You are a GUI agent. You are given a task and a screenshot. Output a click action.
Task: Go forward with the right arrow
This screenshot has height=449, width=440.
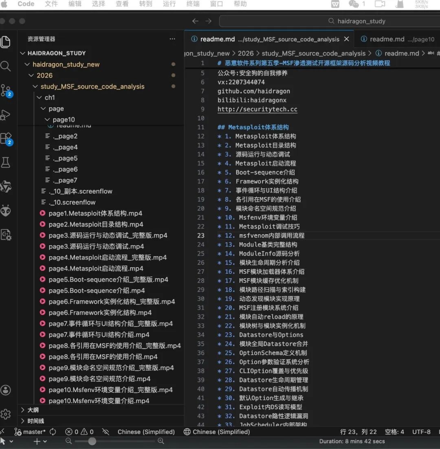point(209,21)
